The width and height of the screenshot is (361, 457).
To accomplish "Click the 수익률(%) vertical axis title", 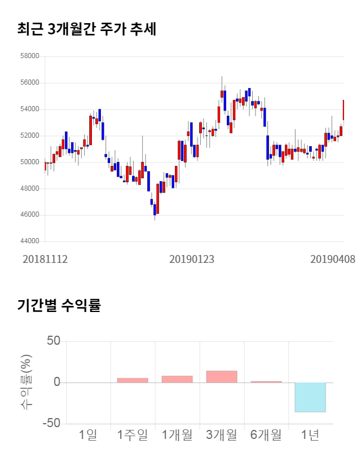I will 27,383.
